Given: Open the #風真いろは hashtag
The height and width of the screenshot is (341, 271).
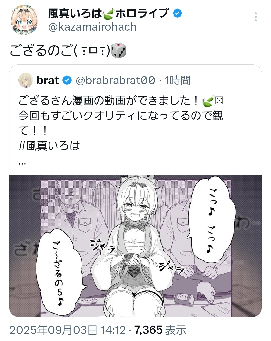Looking at the screenshot, I should (49, 146).
